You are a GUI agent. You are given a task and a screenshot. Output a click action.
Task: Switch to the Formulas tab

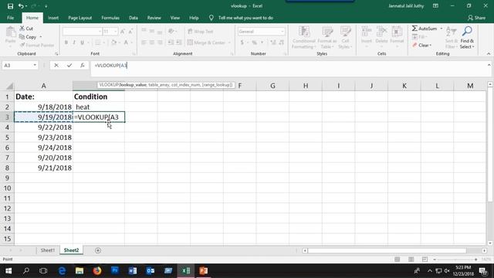tap(110, 18)
